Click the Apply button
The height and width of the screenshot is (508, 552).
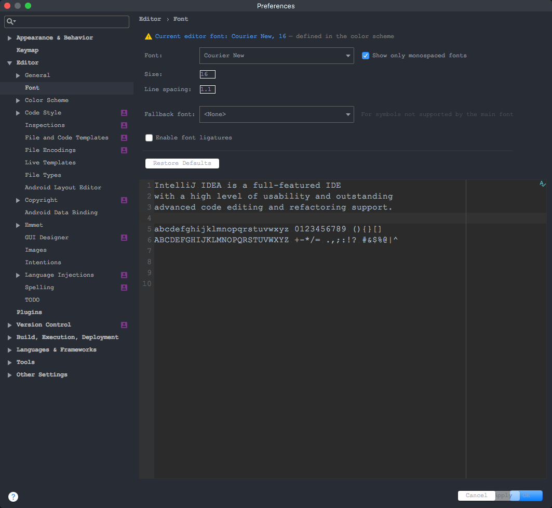coord(503,496)
